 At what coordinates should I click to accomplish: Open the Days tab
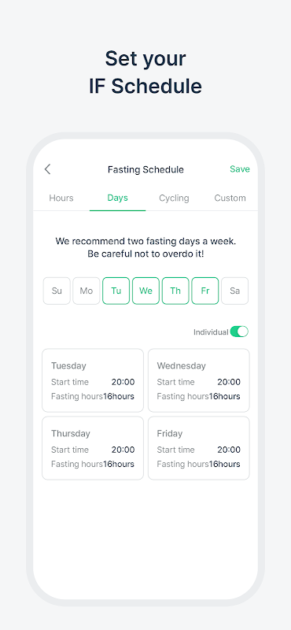click(118, 198)
